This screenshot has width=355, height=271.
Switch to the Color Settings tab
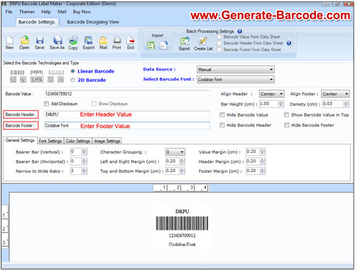[78, 141]
